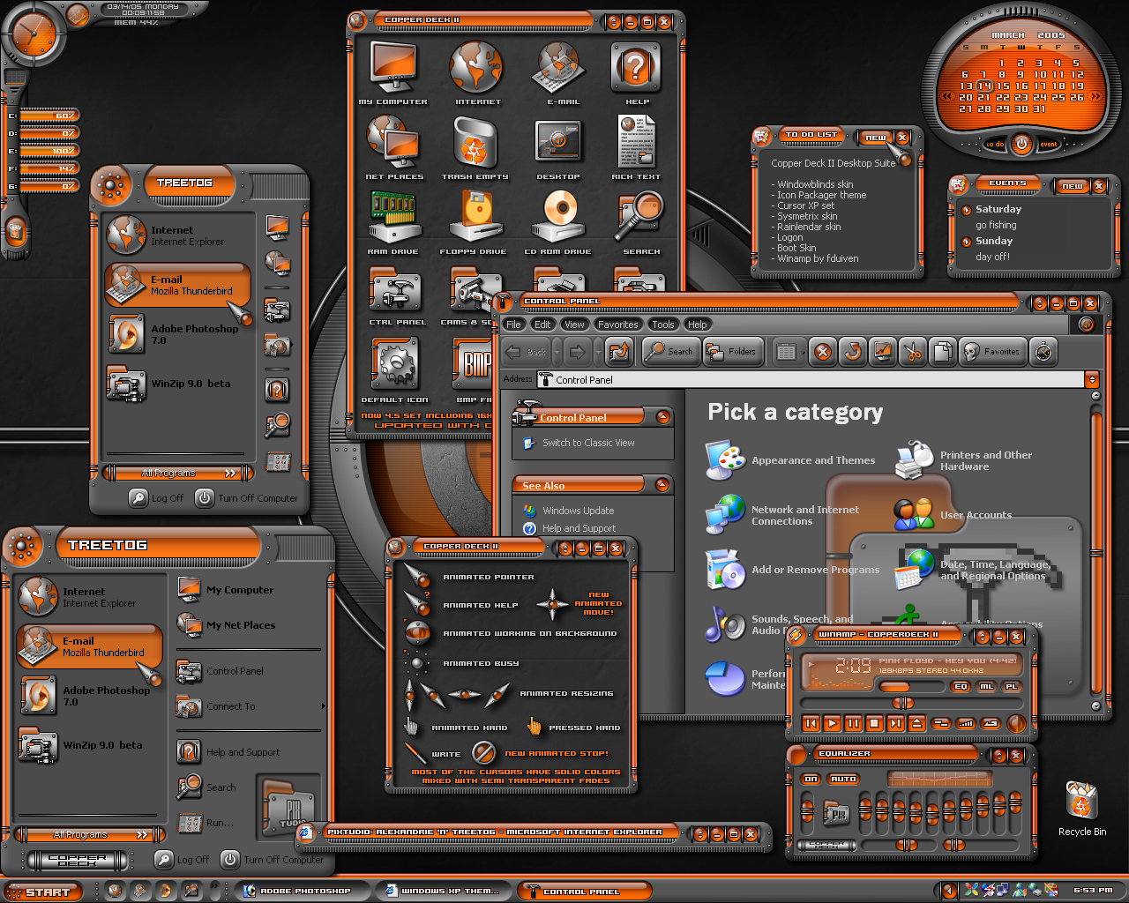Viewport: 1129px width, 903px height.
Task: Open the File menu in Control Panel
Action: point(513,325)
